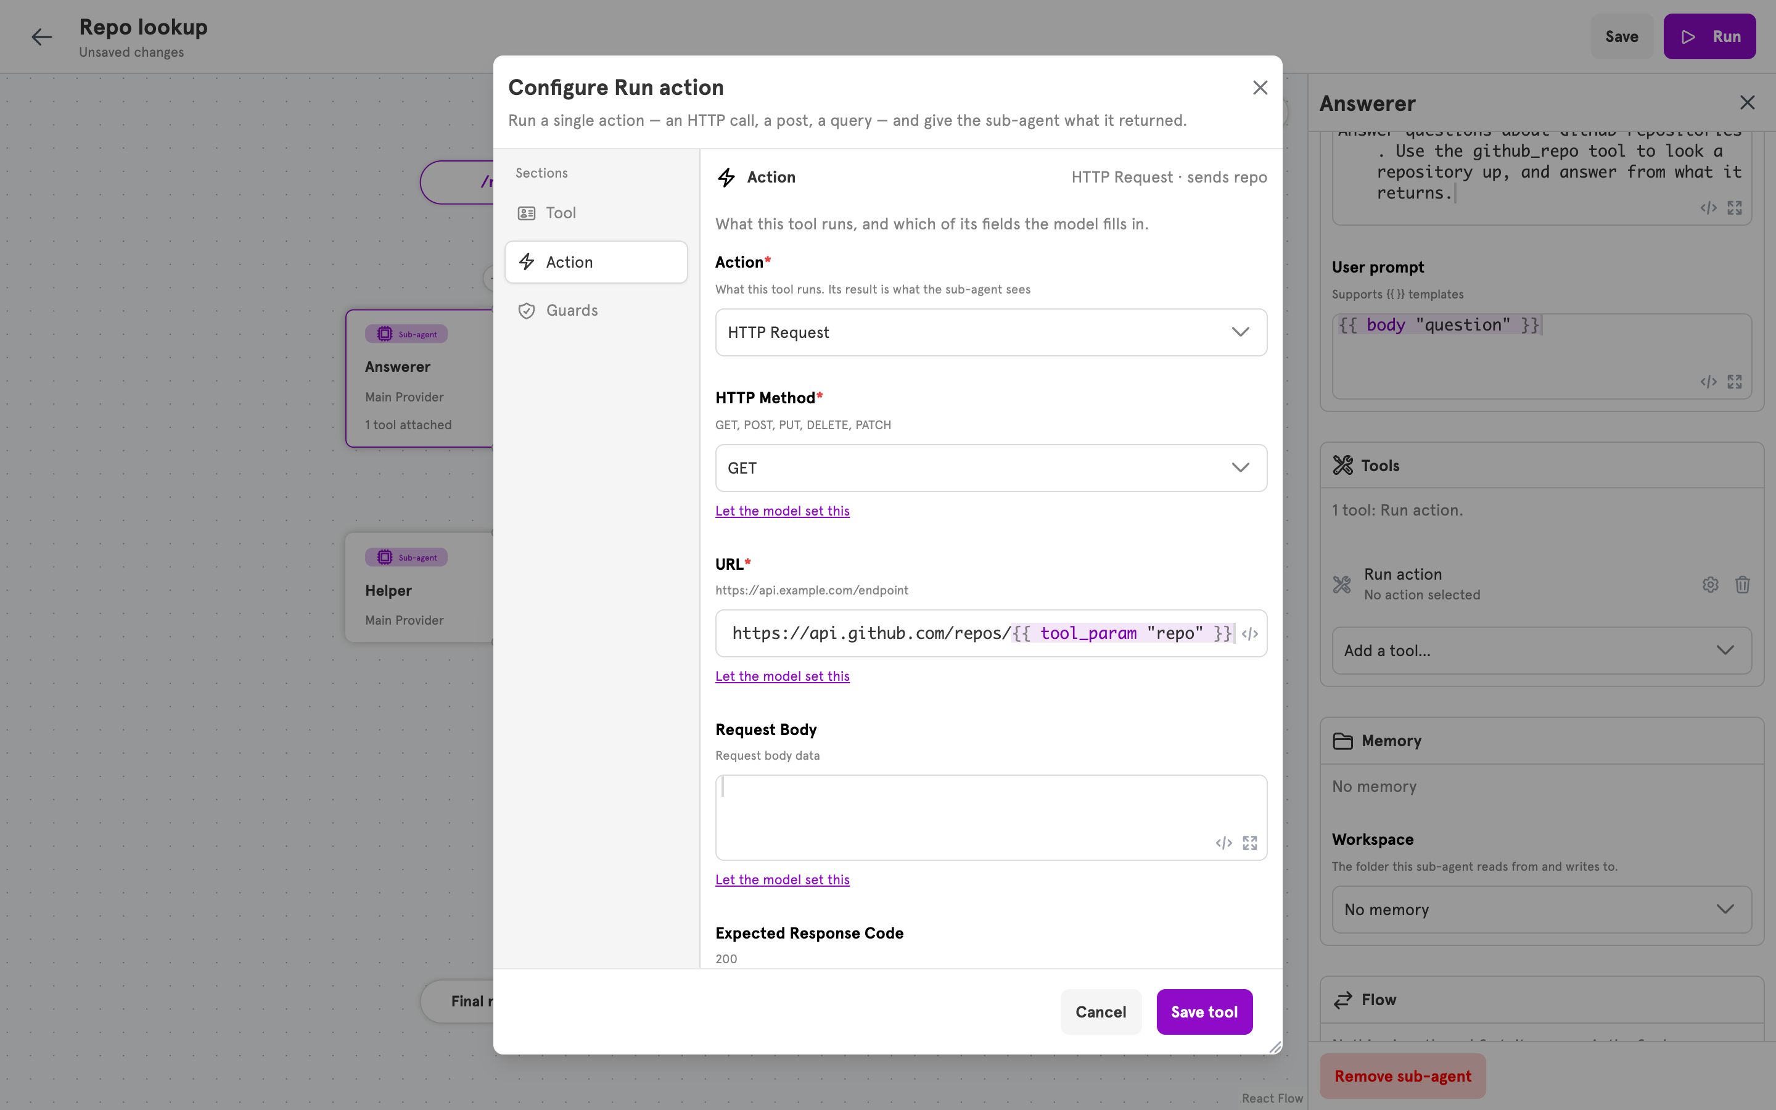Select the Answerer sub-agent node
The height and width of the screenshot is (1110, 1776).
(x=420, y=378)
